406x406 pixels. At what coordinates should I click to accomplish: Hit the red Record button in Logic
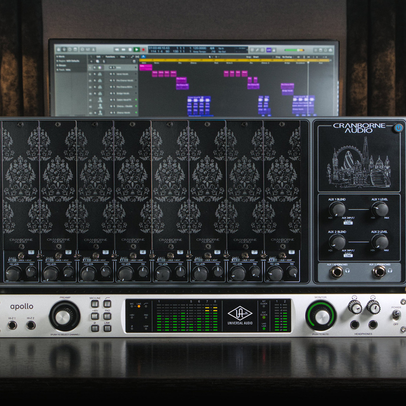click(x=143, y=49)
